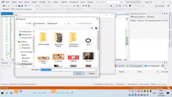Click the red Stop debugging icon

pos(86,6)
